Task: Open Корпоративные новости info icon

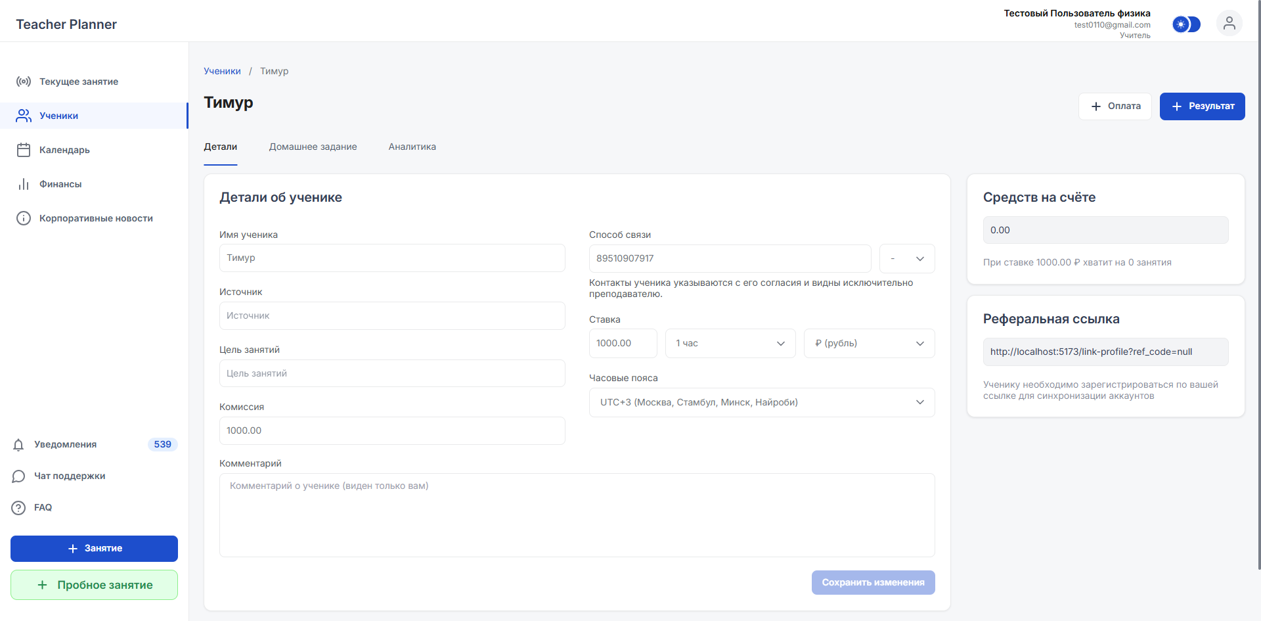Action: coord(24,218)
